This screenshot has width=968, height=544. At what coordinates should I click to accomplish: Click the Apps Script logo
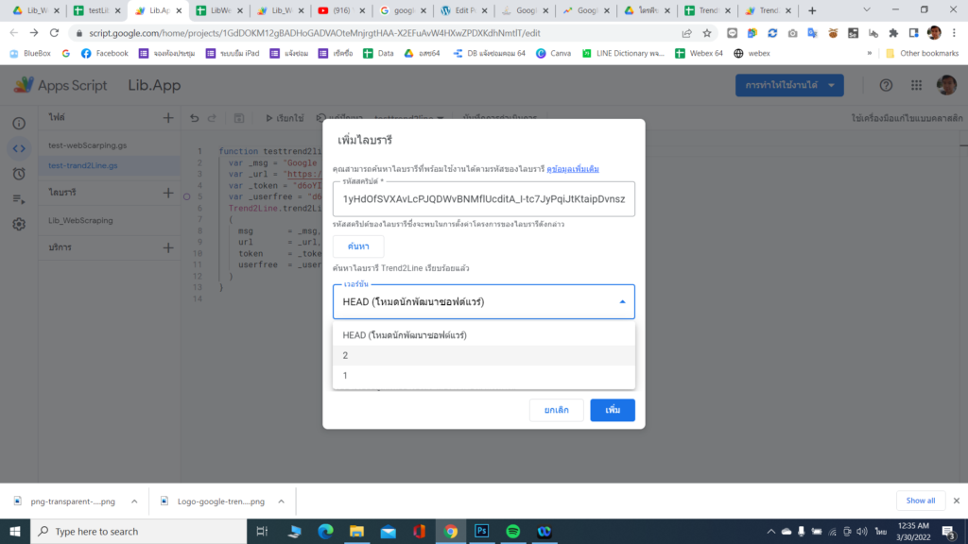(x=60, y=85)
